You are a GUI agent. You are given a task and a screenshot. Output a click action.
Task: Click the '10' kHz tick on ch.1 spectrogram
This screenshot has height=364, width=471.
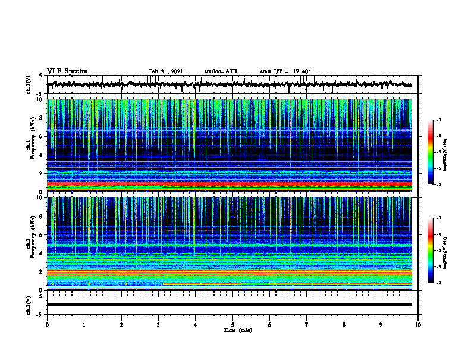40,99
